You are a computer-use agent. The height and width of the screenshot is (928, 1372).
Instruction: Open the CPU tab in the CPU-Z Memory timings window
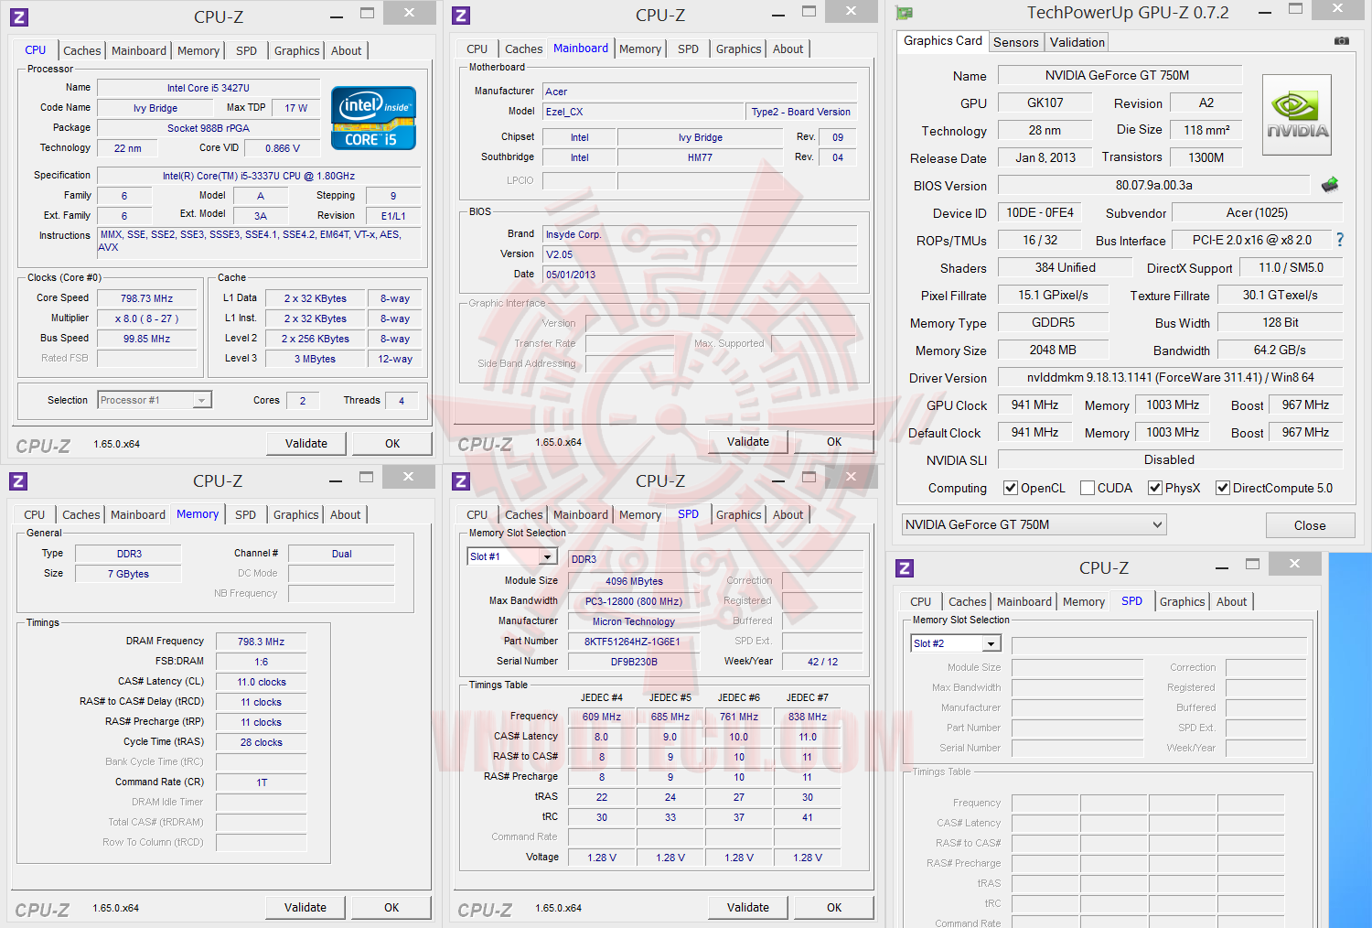[35, 515]
